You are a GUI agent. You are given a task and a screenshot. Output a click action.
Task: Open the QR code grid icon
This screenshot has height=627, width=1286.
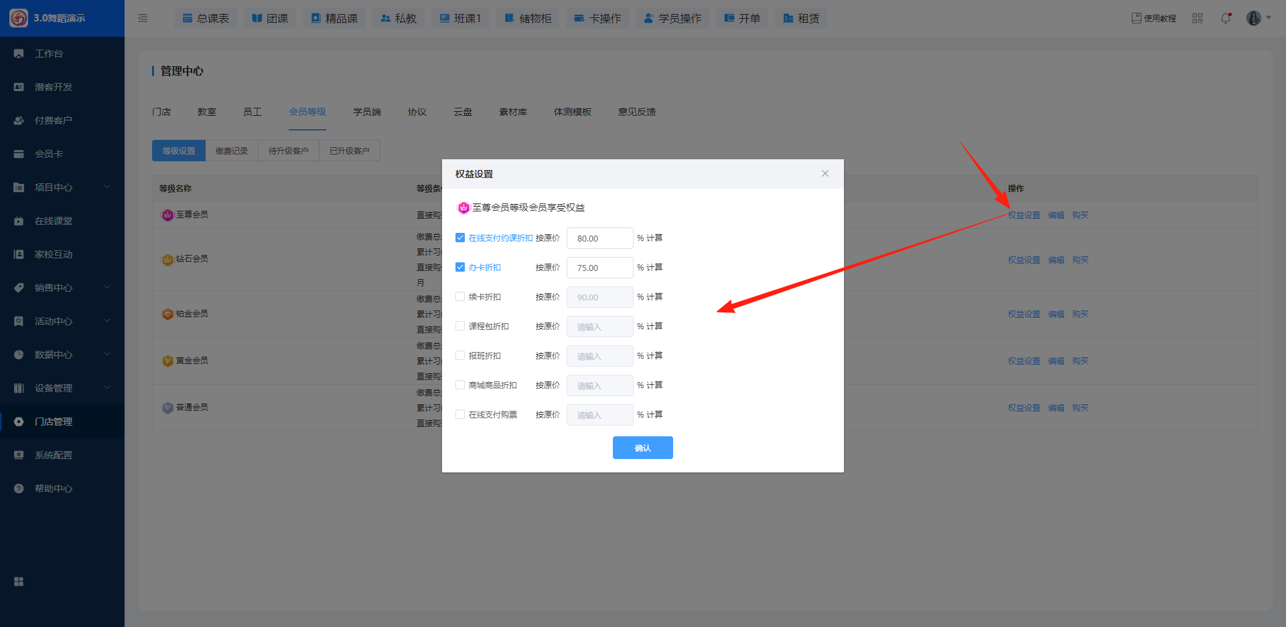coord(1198,18)
